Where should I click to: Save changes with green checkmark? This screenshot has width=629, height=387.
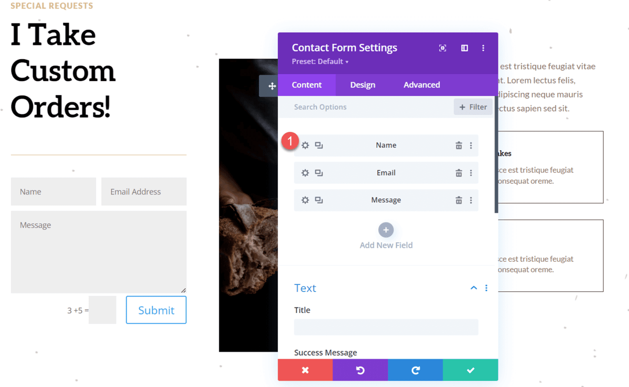[470, 370]
